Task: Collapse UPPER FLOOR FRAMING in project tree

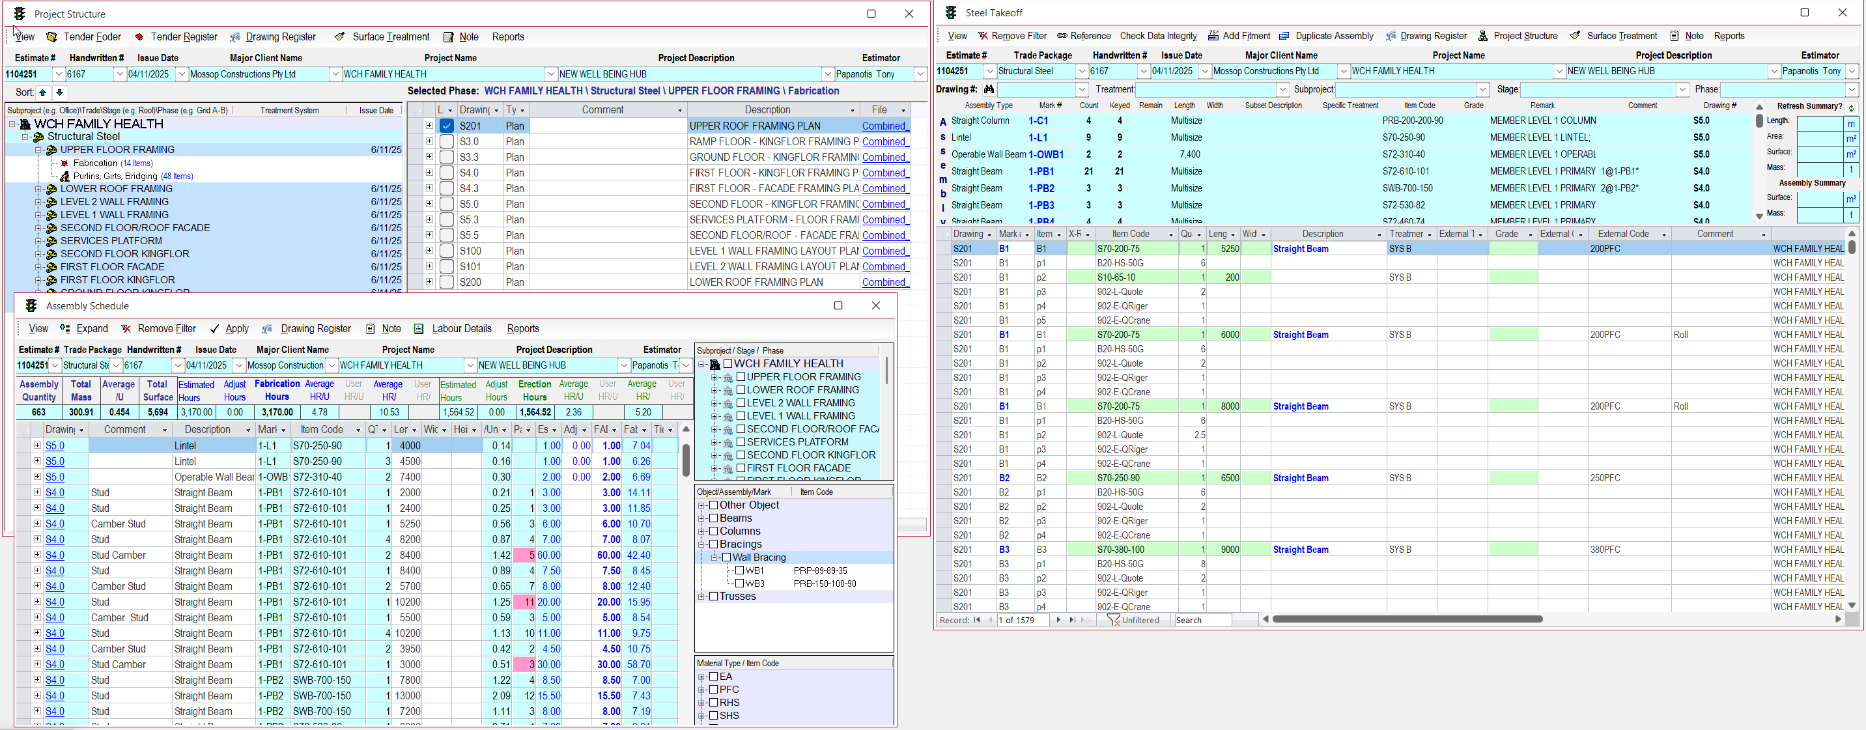Action: point(38,150)
